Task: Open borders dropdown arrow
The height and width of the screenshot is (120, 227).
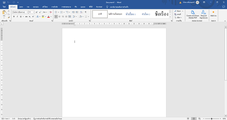Action: (x=88, y=17)
